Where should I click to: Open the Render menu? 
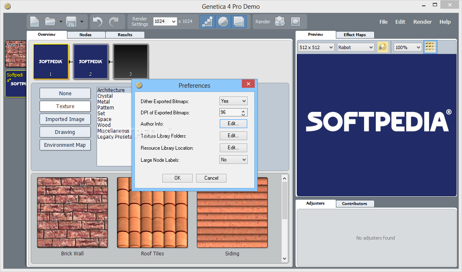422,22
